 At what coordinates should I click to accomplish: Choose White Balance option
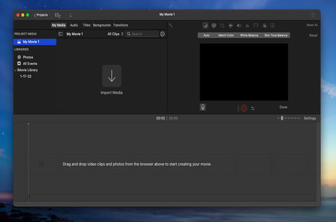coord(249,35)
